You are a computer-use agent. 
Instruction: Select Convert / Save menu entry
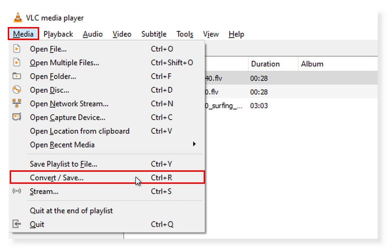[57, 178]
